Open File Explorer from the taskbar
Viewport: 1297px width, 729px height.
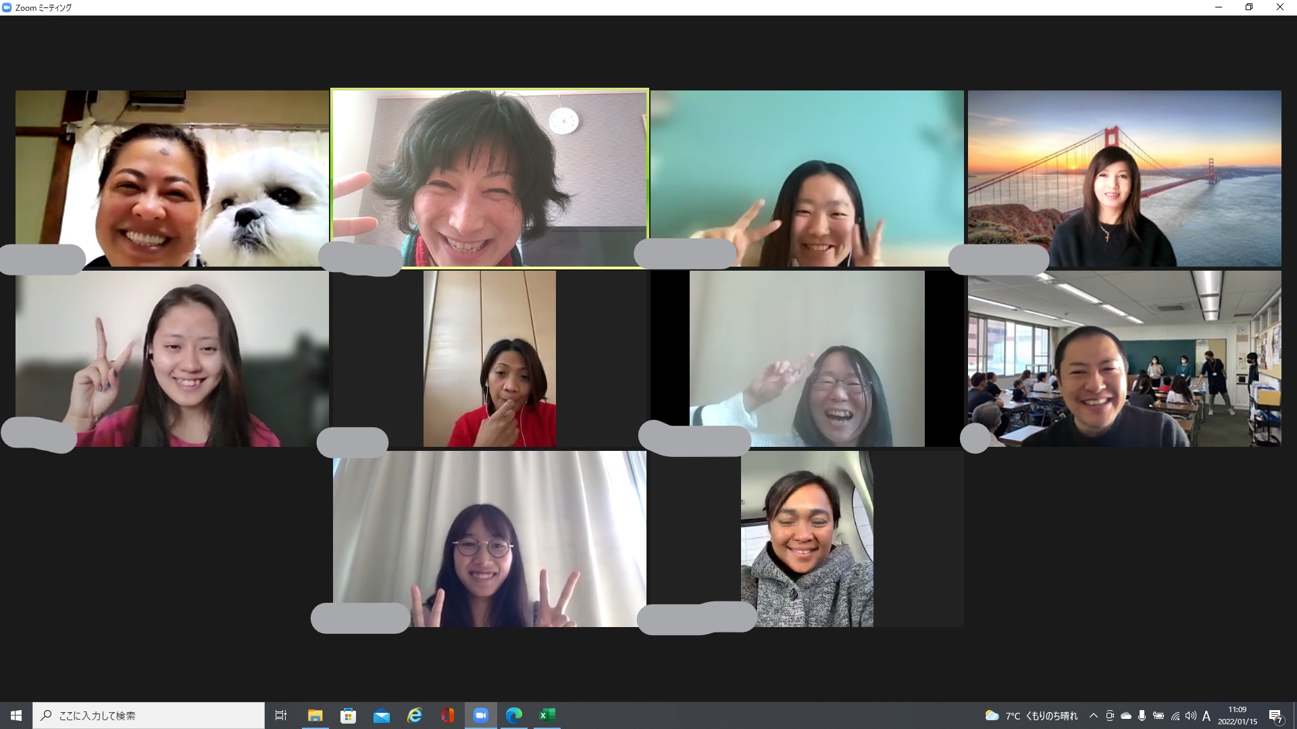click(315, 715)
